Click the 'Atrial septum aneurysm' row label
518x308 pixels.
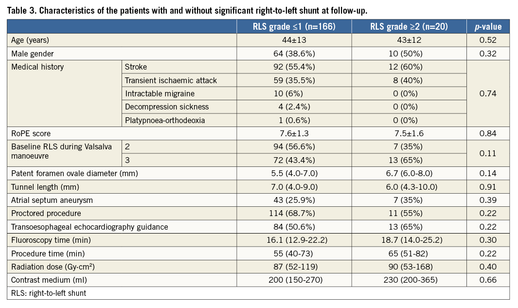52,200
